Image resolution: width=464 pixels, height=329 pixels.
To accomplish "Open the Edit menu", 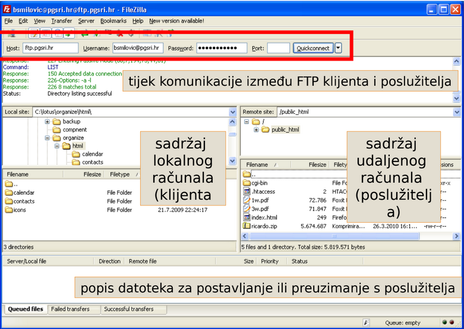I will coord(23,21).
